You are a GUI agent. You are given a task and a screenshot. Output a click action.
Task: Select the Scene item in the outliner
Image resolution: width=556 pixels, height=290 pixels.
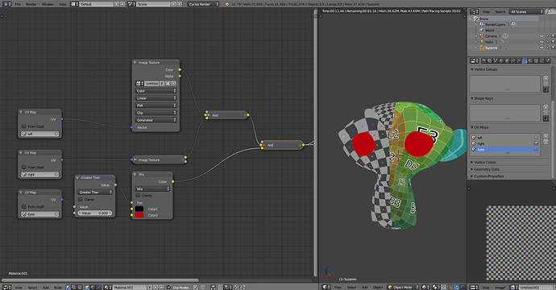[483, 19]
